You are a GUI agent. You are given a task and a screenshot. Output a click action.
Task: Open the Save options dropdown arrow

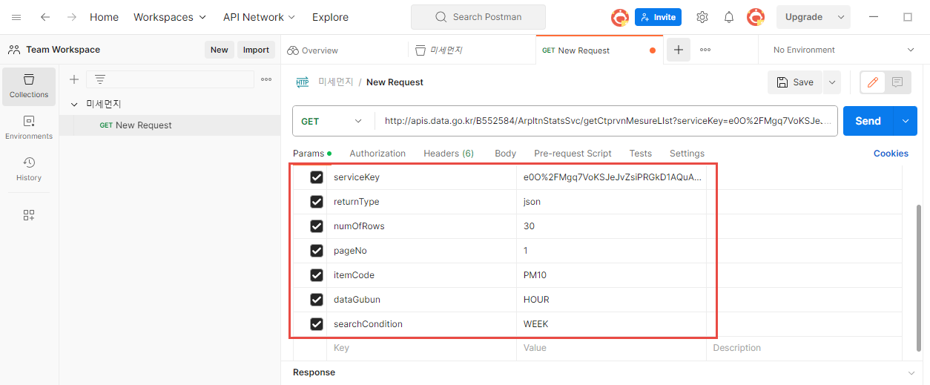pyautogui.click(x=831, y=82)
